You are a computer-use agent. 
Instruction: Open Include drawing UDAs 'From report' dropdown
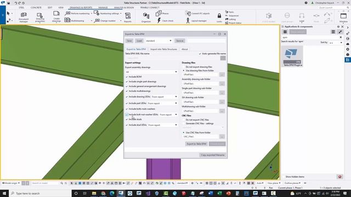tap(165, 97)
